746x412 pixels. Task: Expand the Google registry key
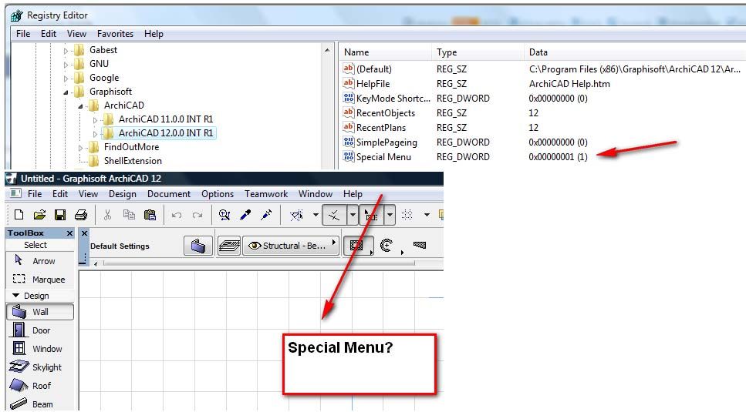[66, 79]
